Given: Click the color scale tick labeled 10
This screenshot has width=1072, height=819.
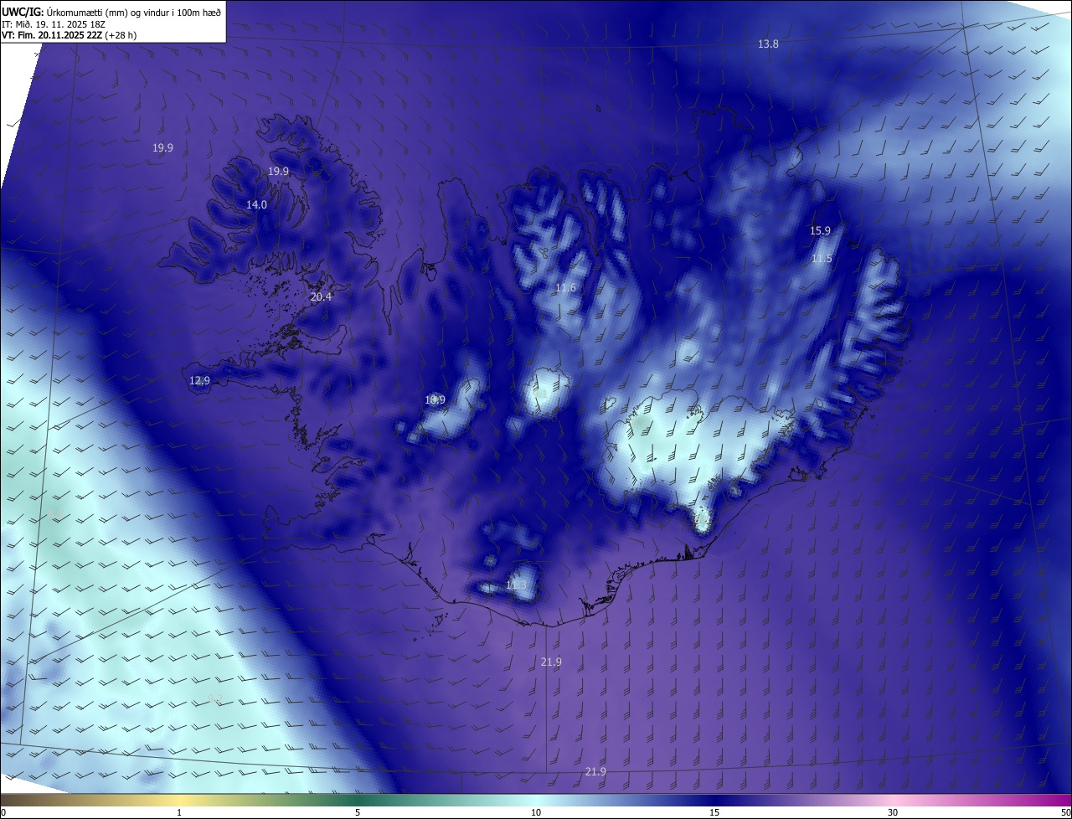Looking at the screenshot, I should [536, 812].
